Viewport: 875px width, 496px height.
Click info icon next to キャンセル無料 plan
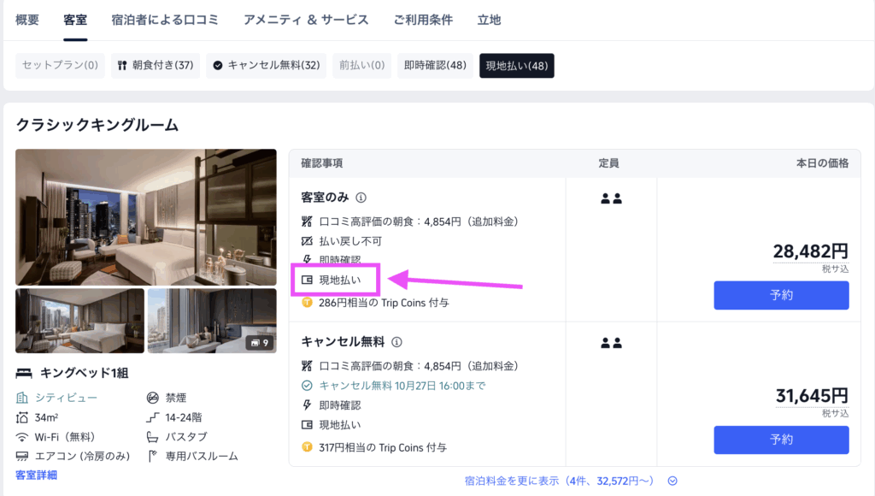[396, 342]
